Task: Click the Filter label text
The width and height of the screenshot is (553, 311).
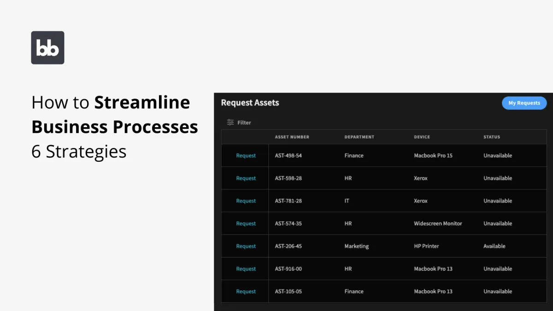Action: pos(244,123)
